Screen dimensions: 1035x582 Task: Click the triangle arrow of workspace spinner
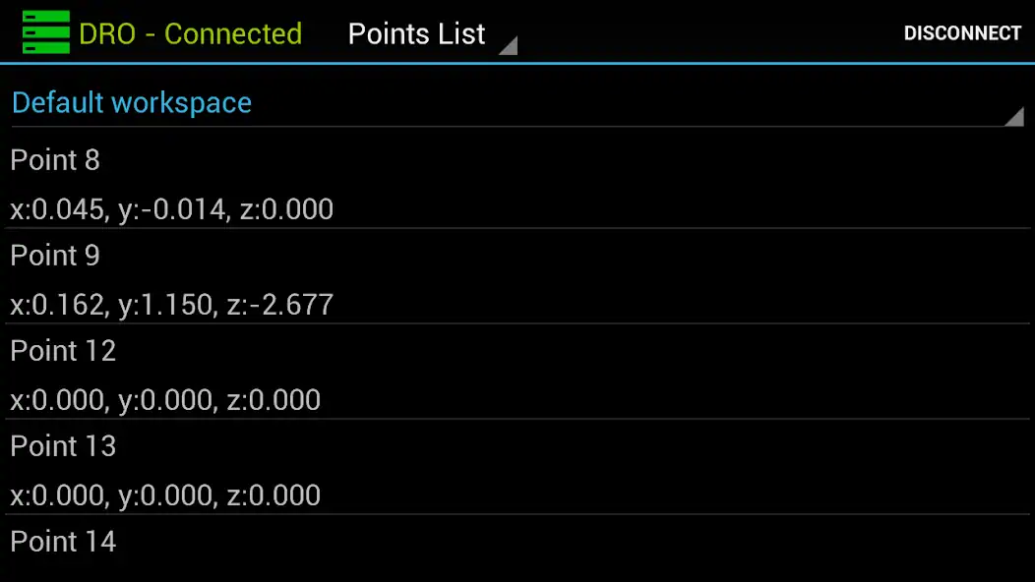pos(1014,117)
